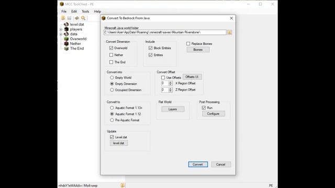The width and height of the screenshot is (335, 188).
Task: Increase the X Region Offset value
Action: (x=170, y=82)
